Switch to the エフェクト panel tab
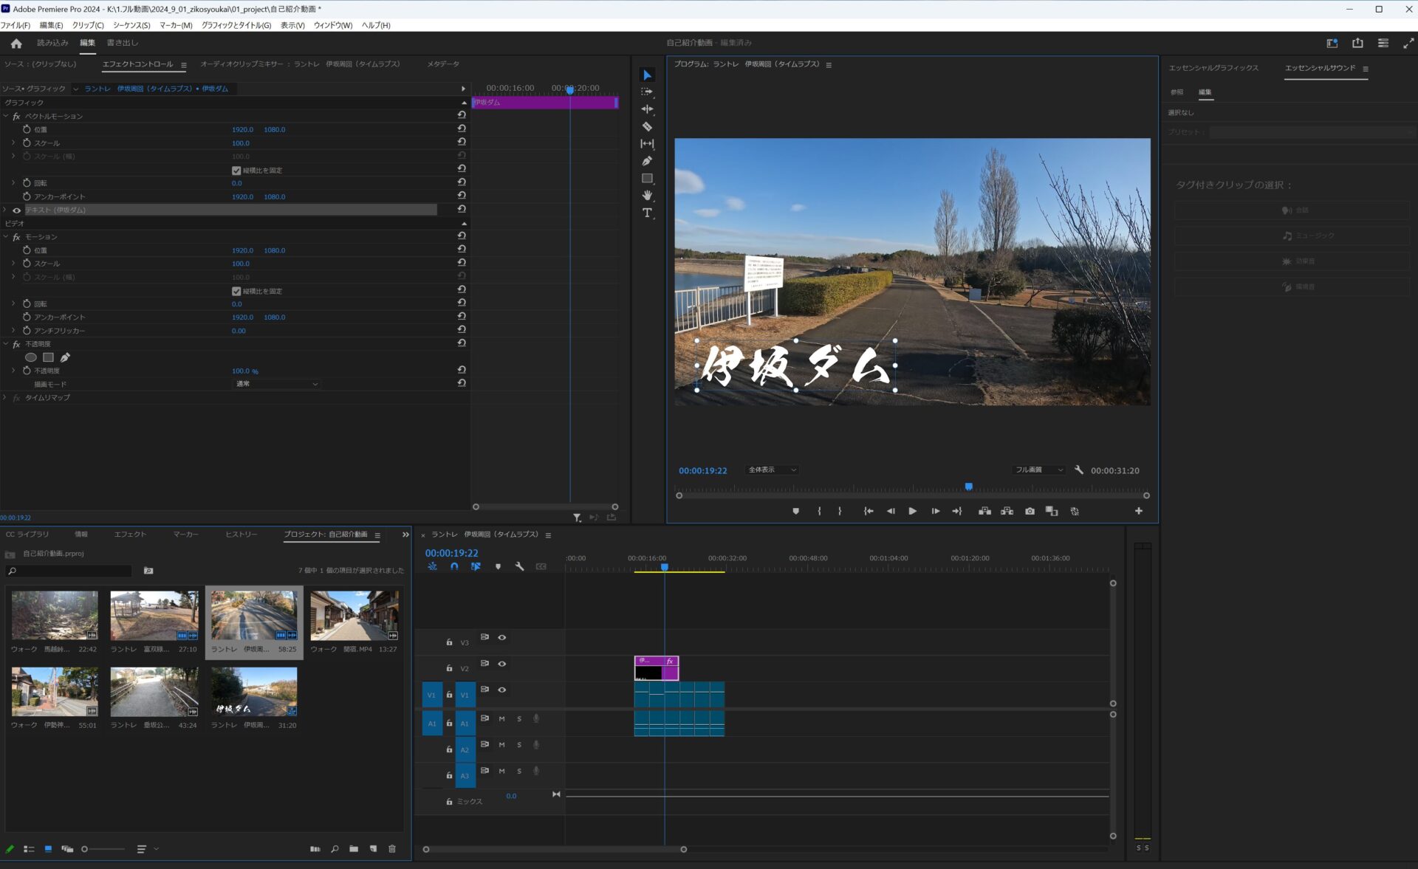Viewport: 1418px width, 869px height. pyautogui.click(x=130, y=535)
